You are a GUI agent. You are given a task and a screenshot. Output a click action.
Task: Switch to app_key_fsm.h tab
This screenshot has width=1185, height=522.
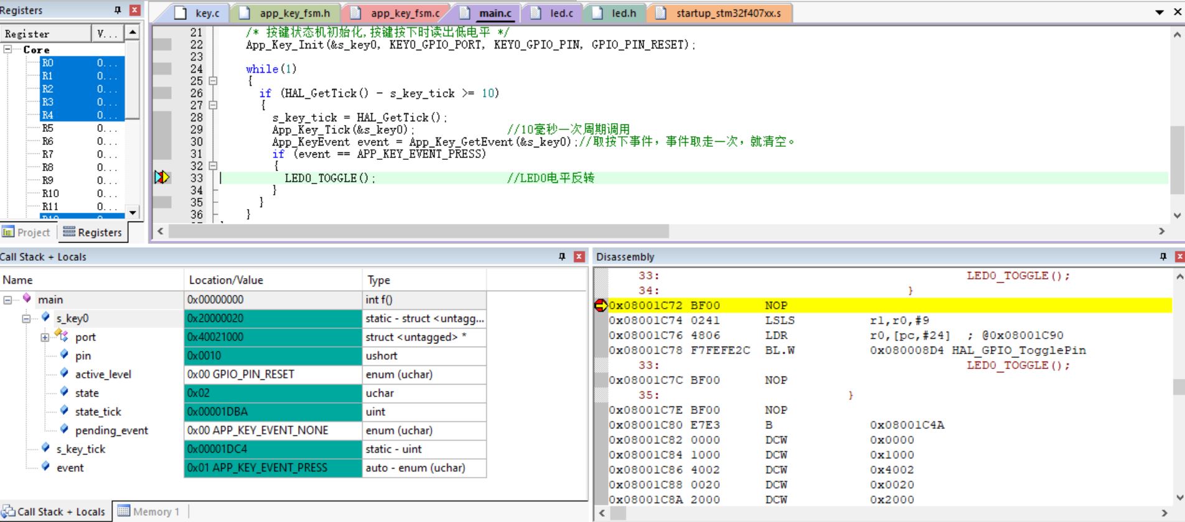pos(286,13)
